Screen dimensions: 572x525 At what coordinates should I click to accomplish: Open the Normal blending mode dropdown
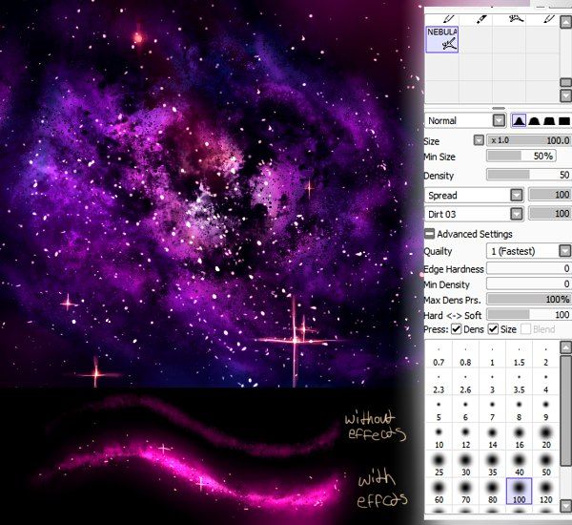[499, 120]
